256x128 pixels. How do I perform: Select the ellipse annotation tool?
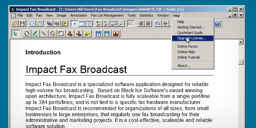click(x=27, y=34)
